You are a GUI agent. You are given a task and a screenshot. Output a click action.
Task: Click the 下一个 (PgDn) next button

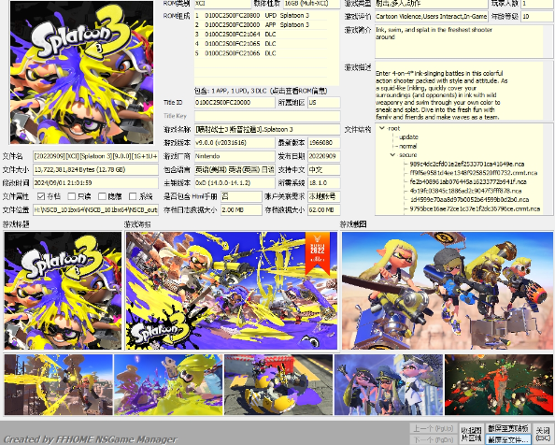point(434,439)
